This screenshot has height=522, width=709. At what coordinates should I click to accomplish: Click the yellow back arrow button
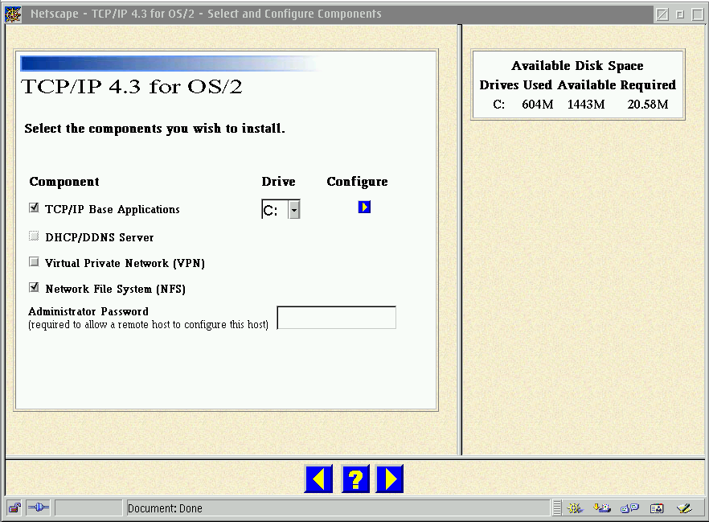coord(318,479)
